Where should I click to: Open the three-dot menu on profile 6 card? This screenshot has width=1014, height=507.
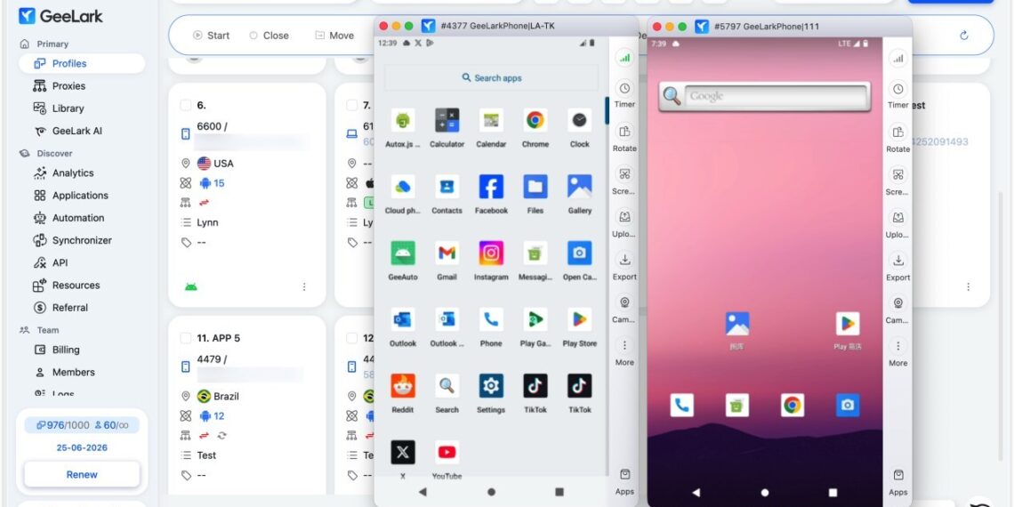click(x=304, y=287)
